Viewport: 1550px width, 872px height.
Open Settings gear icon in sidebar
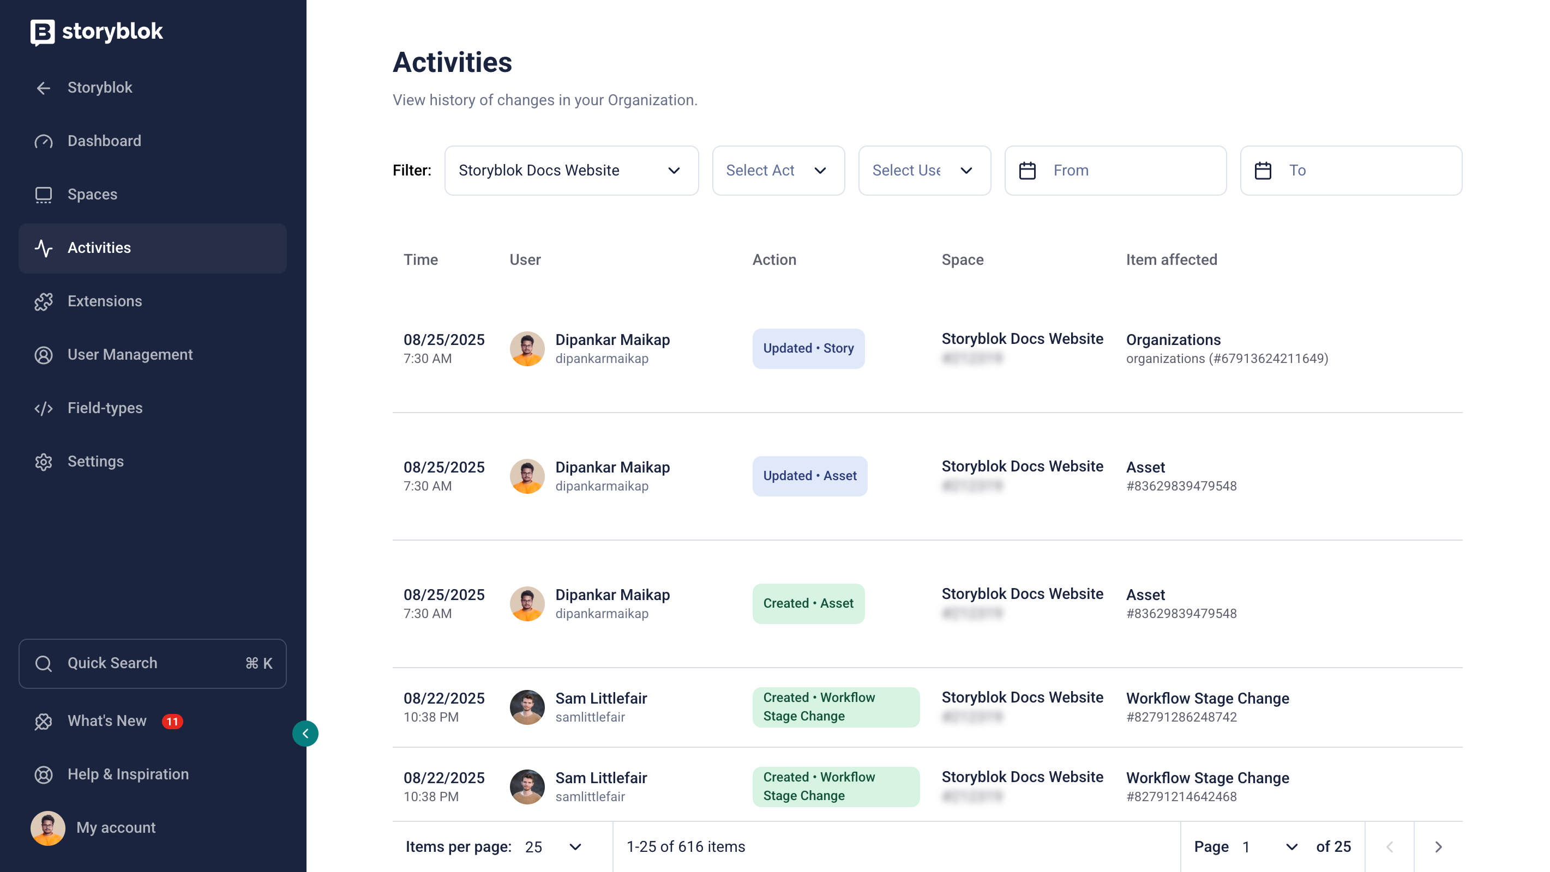pos(43,462)
